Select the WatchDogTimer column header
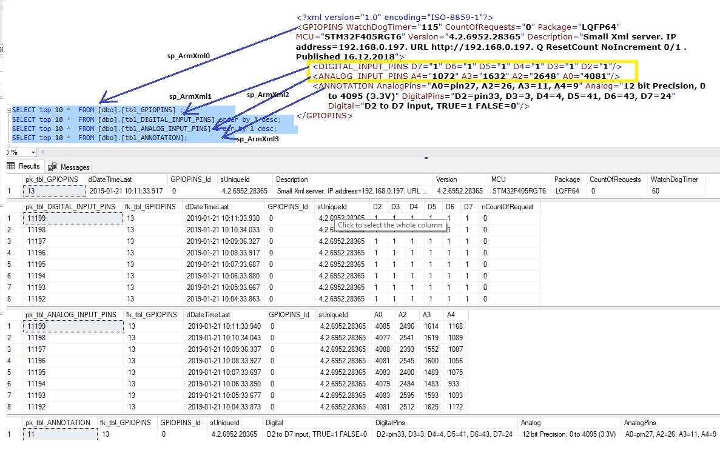720x464 pixels. 674,180
